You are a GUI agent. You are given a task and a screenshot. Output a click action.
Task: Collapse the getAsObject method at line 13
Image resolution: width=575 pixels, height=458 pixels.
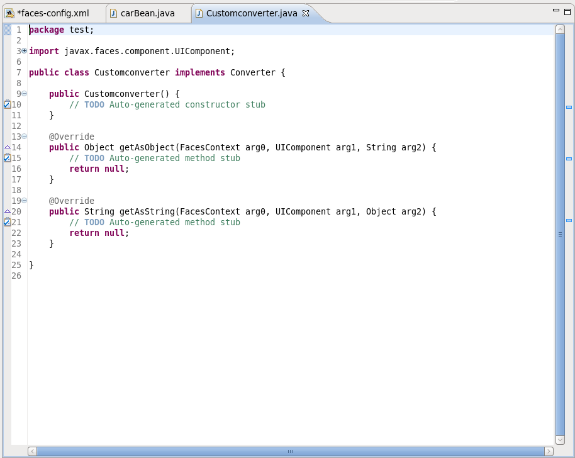coord(24,137)
